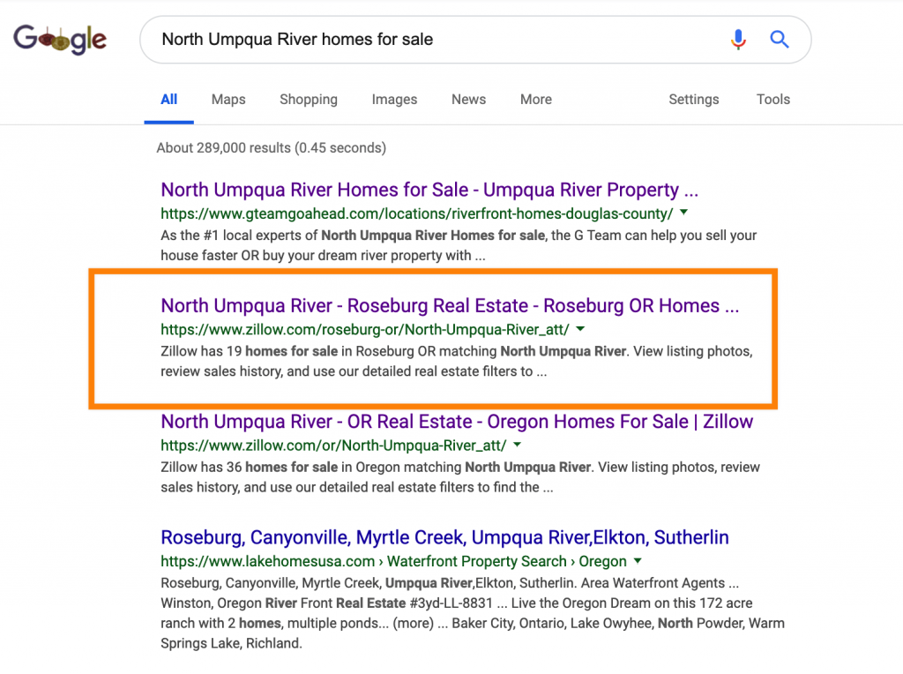Switch to the News tab
Image resolution: width=903 pixels, height=674 pixels.
[469, 99]
